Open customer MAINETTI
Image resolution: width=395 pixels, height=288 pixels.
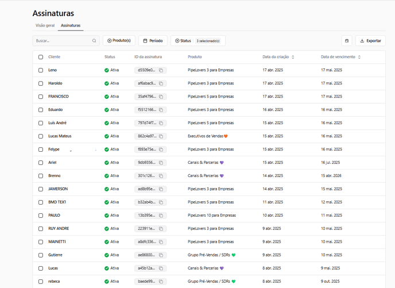click(57, 241)
